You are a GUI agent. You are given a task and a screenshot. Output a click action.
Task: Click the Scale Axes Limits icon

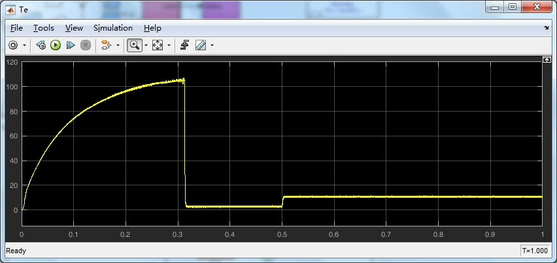[x=158, y=46]
